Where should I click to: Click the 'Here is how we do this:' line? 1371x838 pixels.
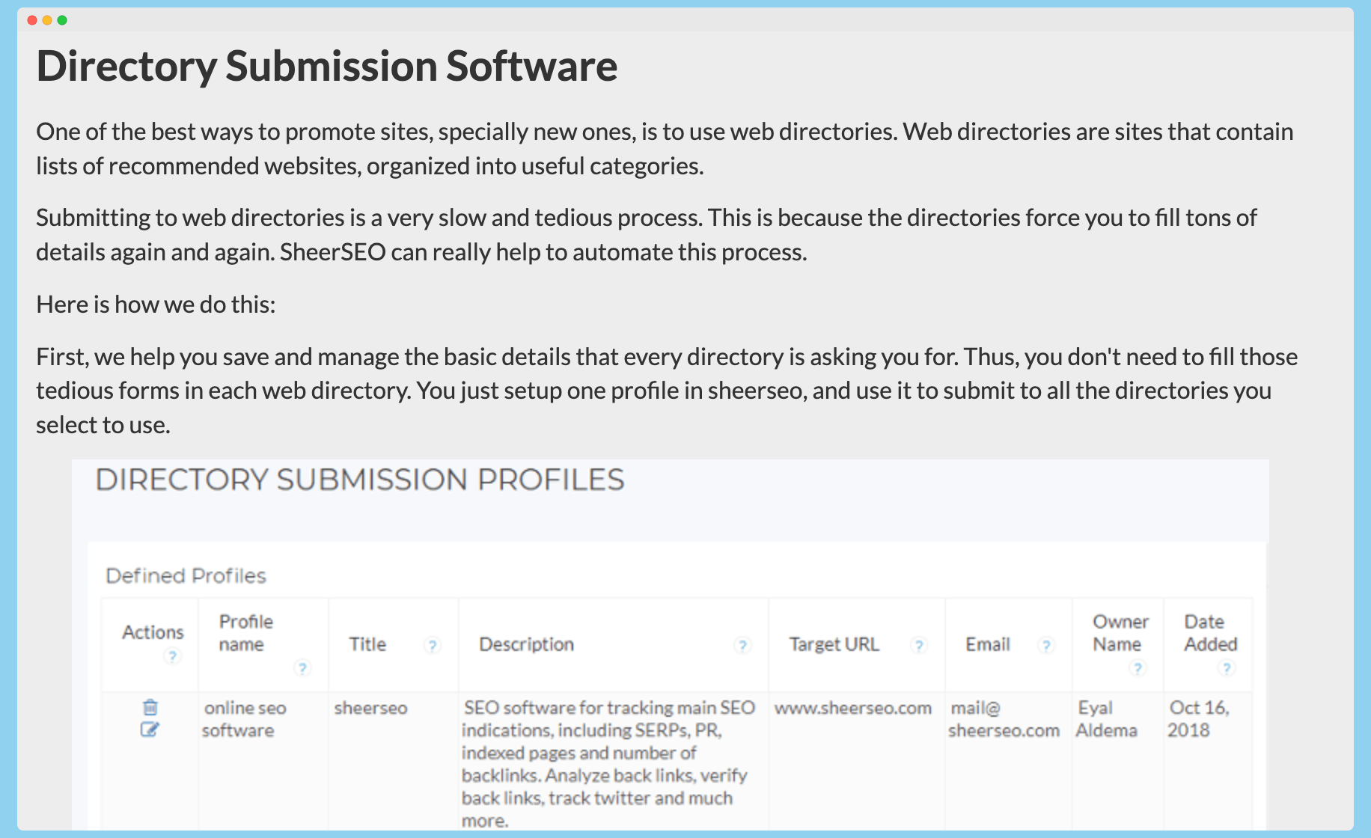pyautogui.click(x=156, y=305)
